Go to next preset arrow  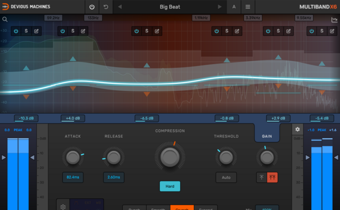coord(219,7)
